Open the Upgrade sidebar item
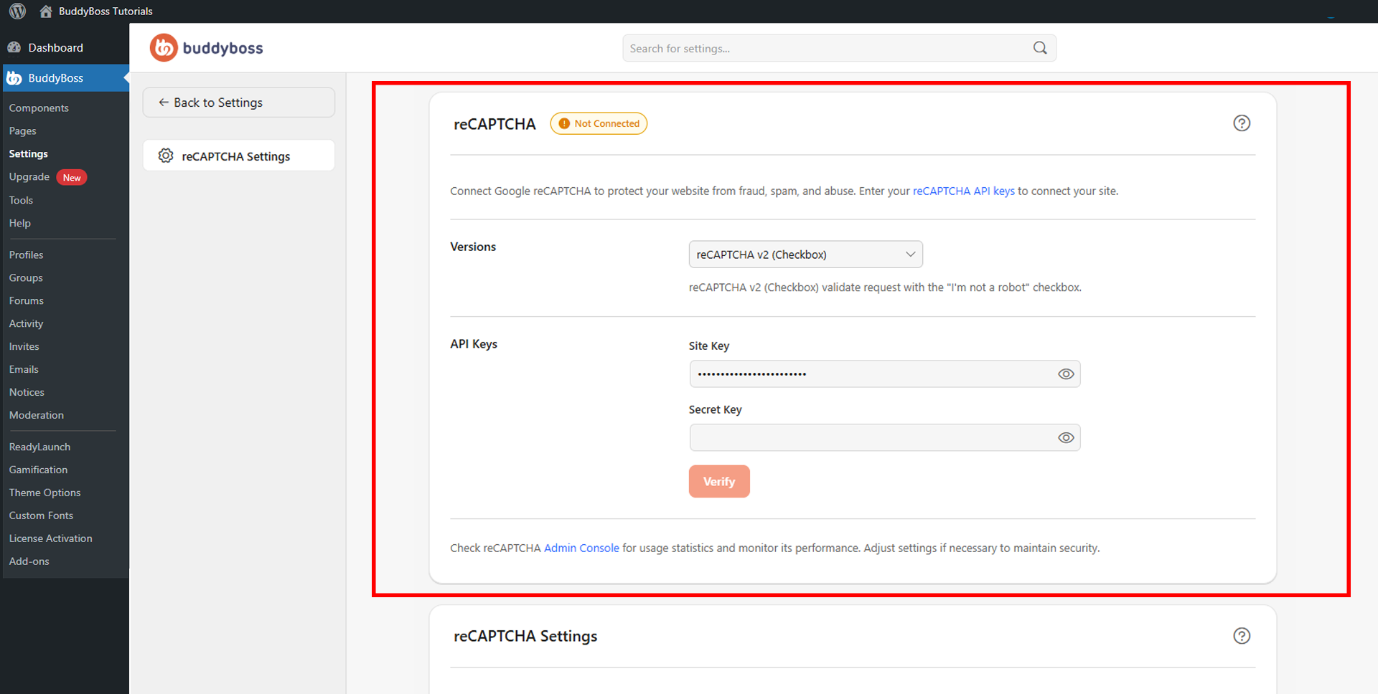This screenshot has width=1378, height=694. pos(29,177)
